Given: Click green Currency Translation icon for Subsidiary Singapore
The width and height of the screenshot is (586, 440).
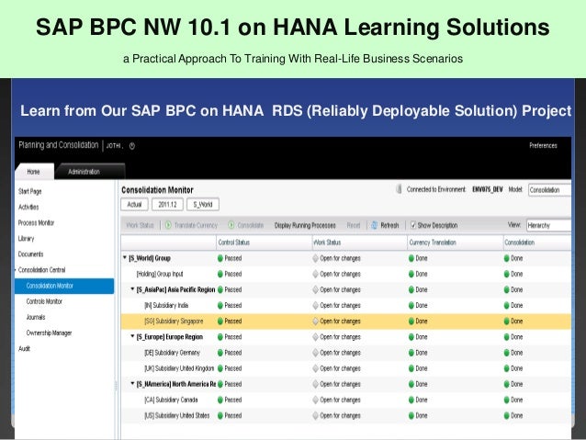Looking at the screenshot, I should [x=411, y=322].
